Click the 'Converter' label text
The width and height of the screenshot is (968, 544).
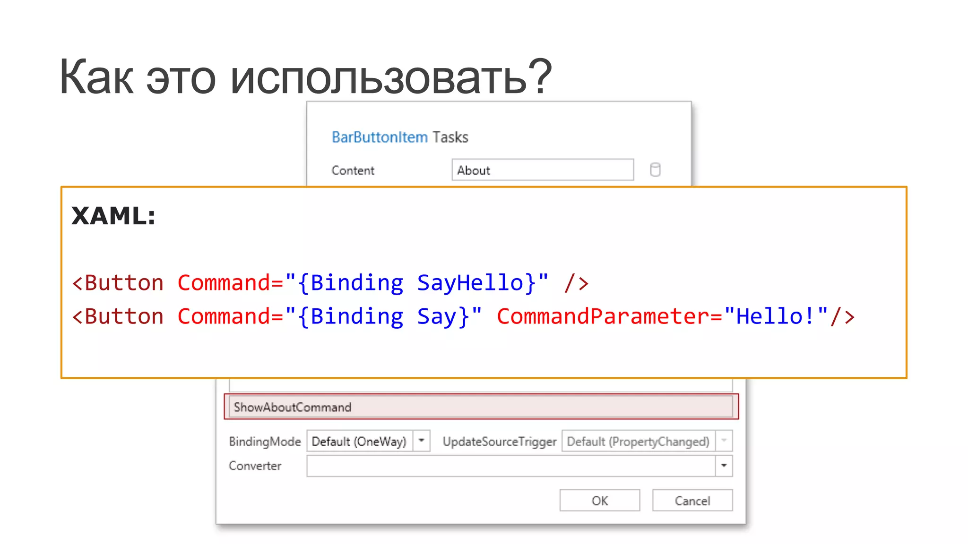point(255,466)
